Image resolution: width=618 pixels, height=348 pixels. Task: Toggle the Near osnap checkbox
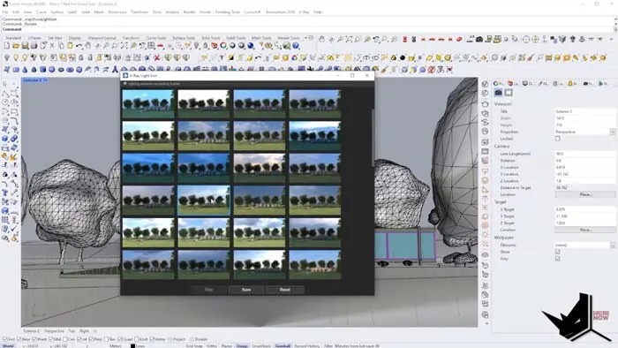tap(19, 339)
